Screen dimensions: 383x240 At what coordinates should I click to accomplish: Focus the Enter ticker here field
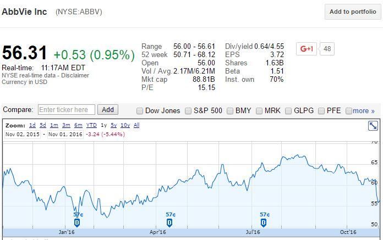point(67,110)
